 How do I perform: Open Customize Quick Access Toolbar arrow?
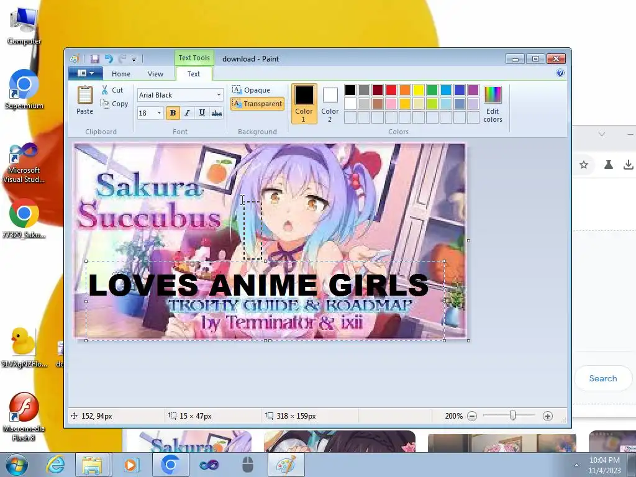click(134, 59)
